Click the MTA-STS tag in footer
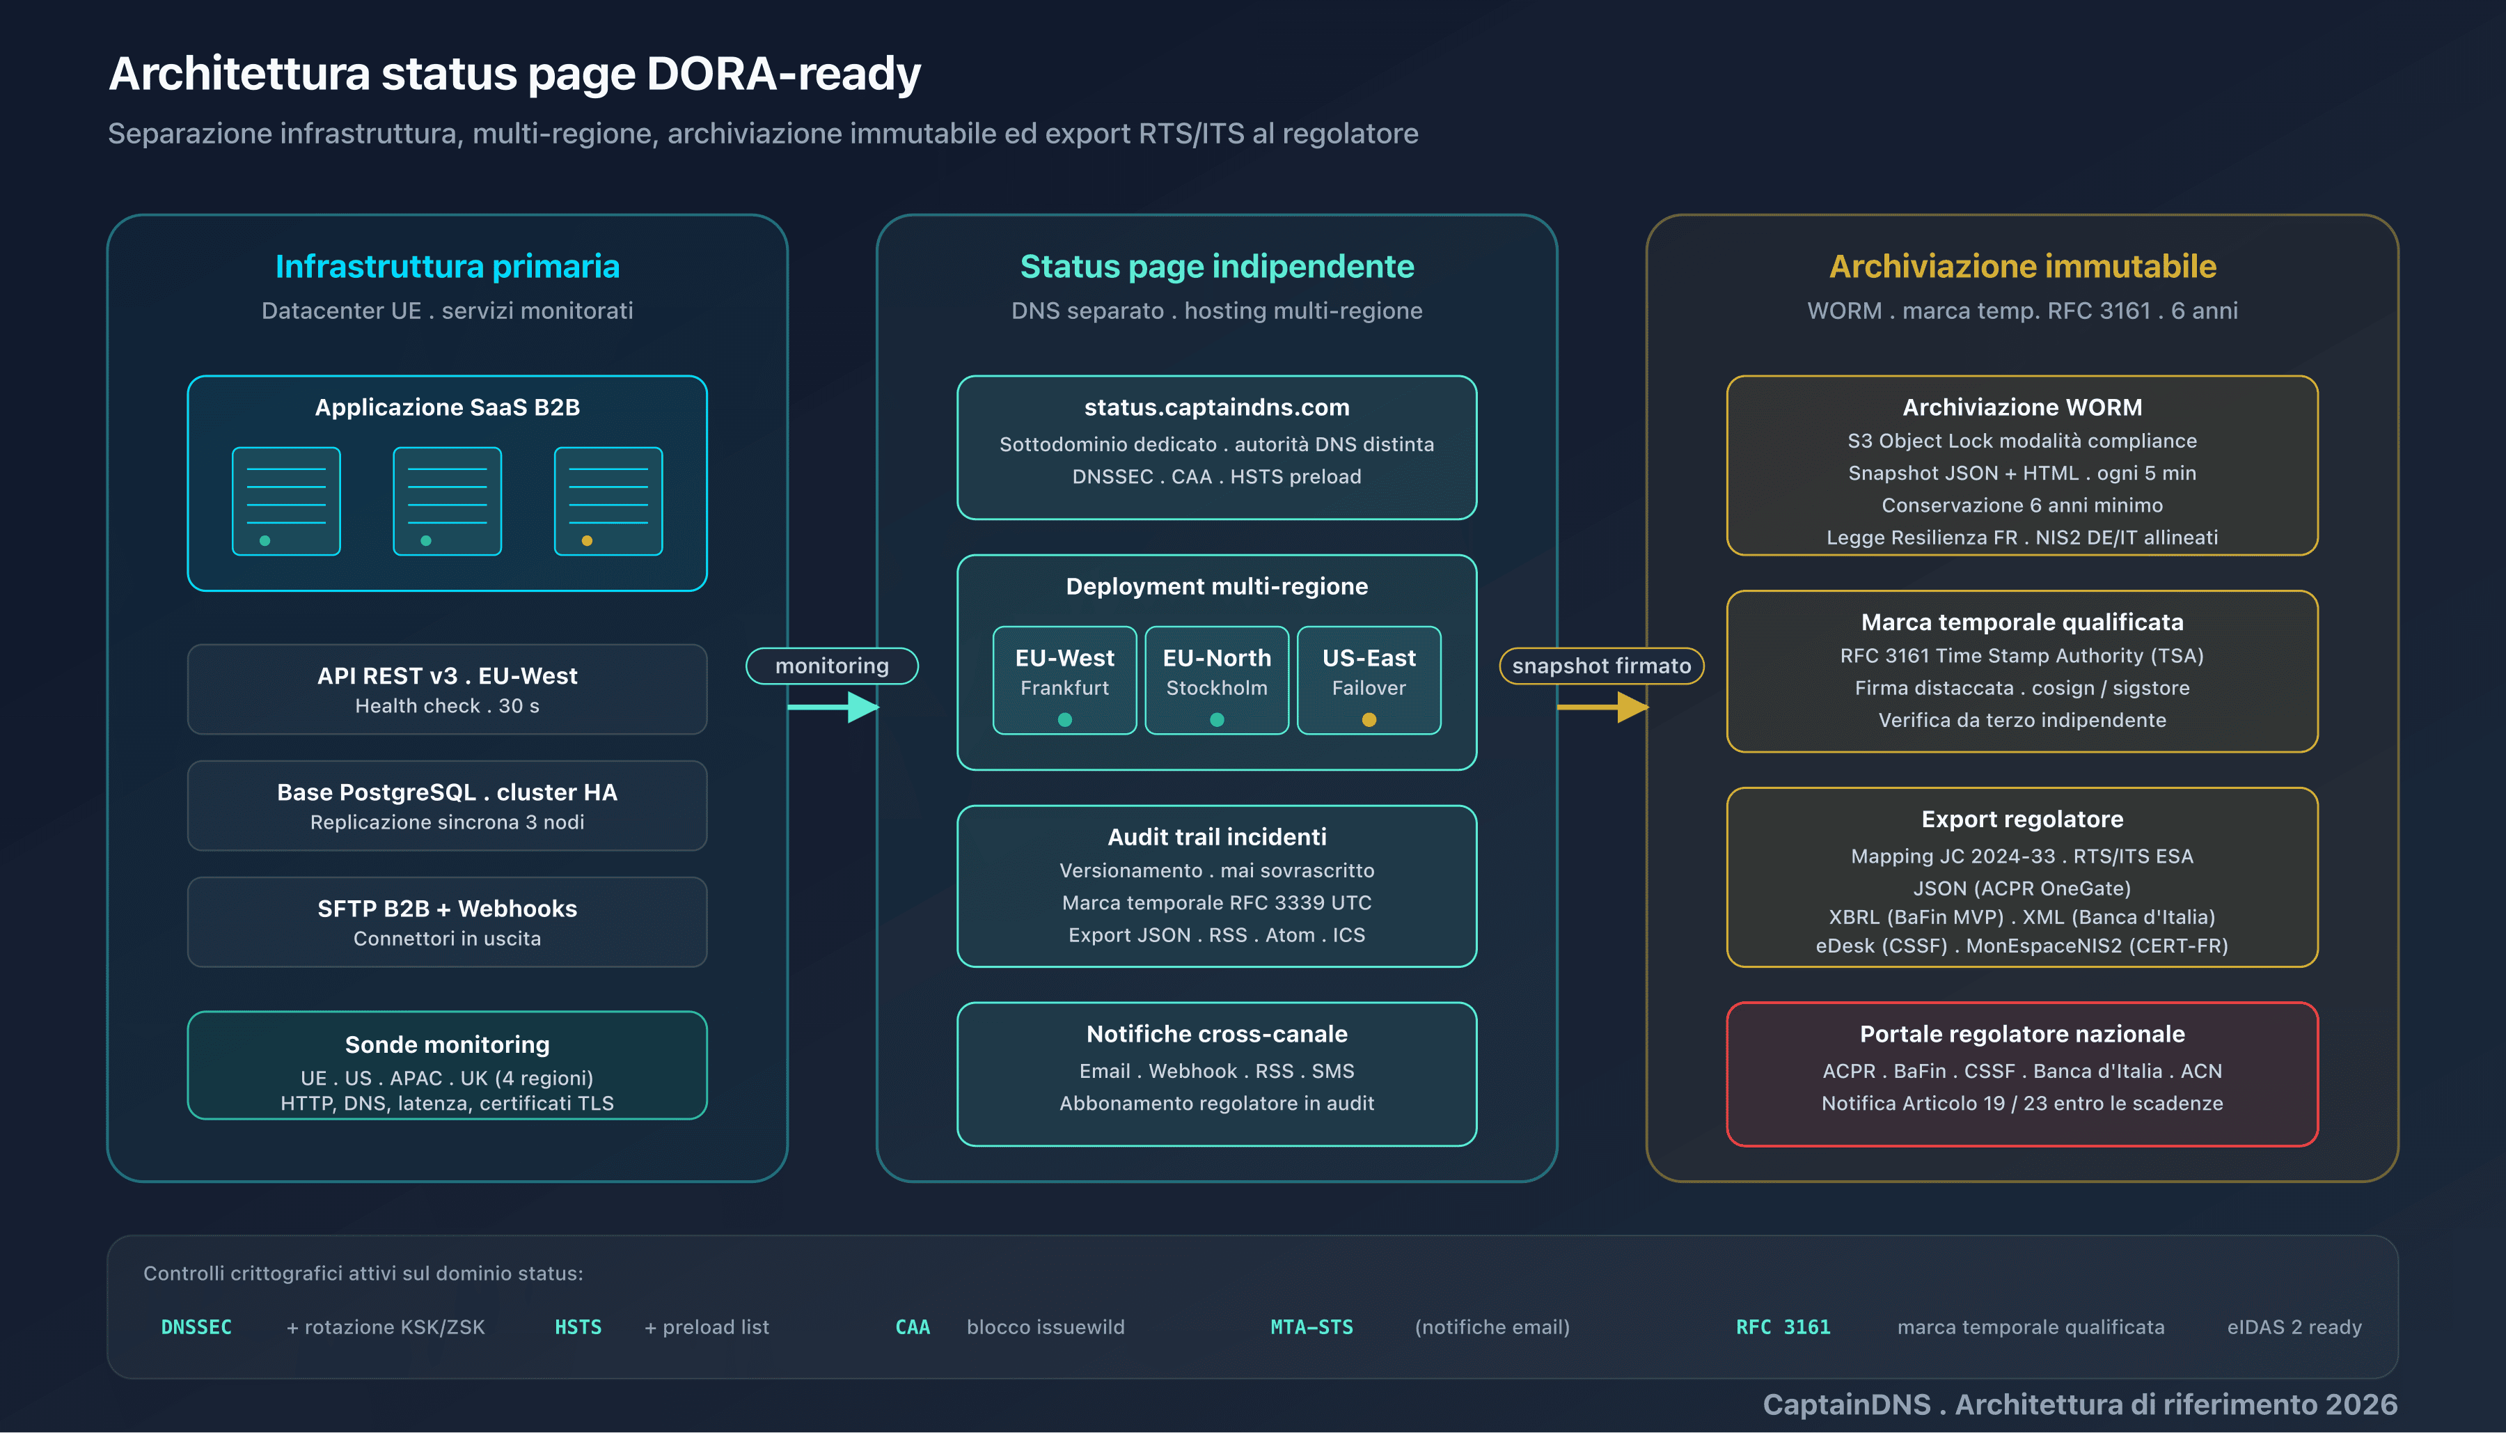2506x1433 pixels. tap(1311, 1326)
